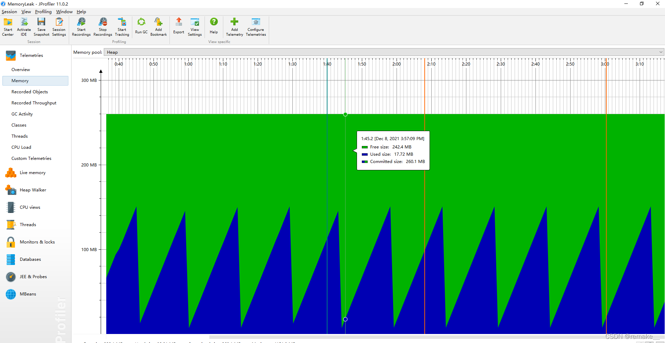The height and width of the screenshot is (343, 665).
Task: Restore the JProfiler window
Action: point(641,4)
